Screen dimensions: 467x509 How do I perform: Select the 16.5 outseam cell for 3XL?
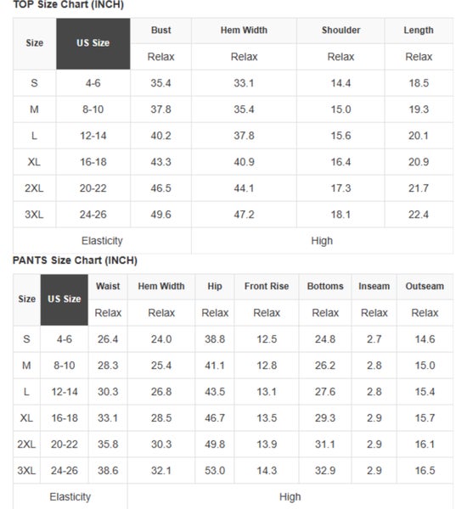pos(425,471)
